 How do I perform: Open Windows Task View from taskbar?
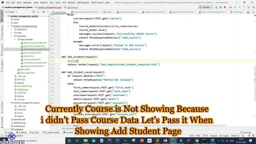(77, 140)
